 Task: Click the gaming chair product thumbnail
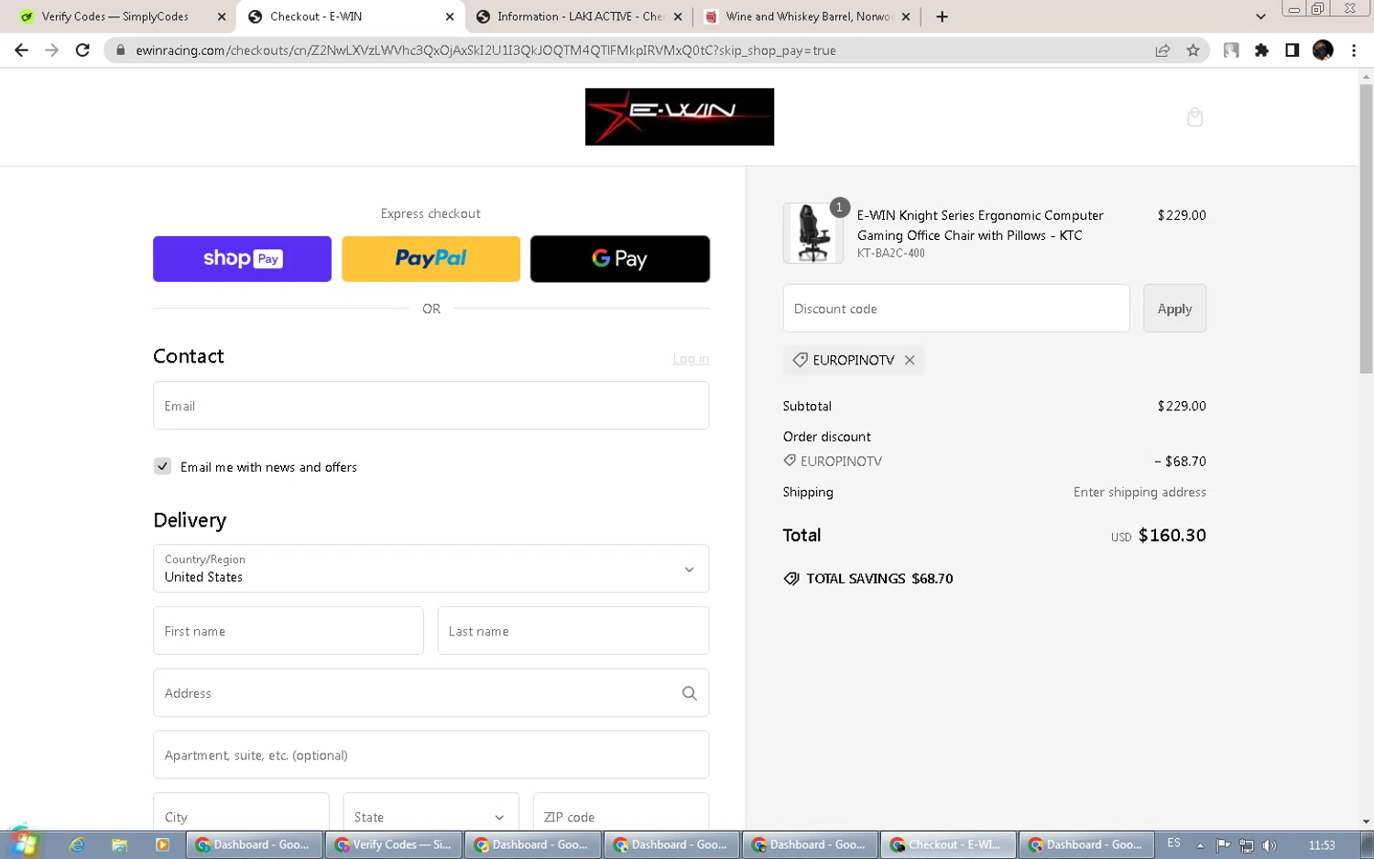812,234
